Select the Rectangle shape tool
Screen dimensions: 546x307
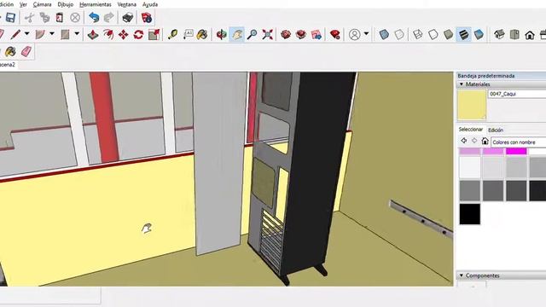pyautogui.click(x=65, y=34)
